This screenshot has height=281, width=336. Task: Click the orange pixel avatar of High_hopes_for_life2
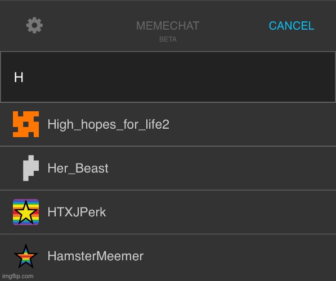click(x=26, y=124)
